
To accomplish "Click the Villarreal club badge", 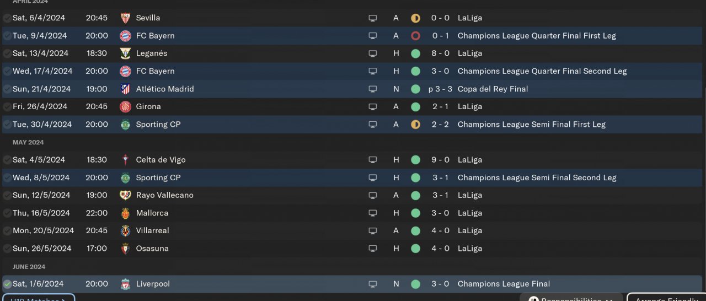I will pyautogui.click(x=125, y=230).
